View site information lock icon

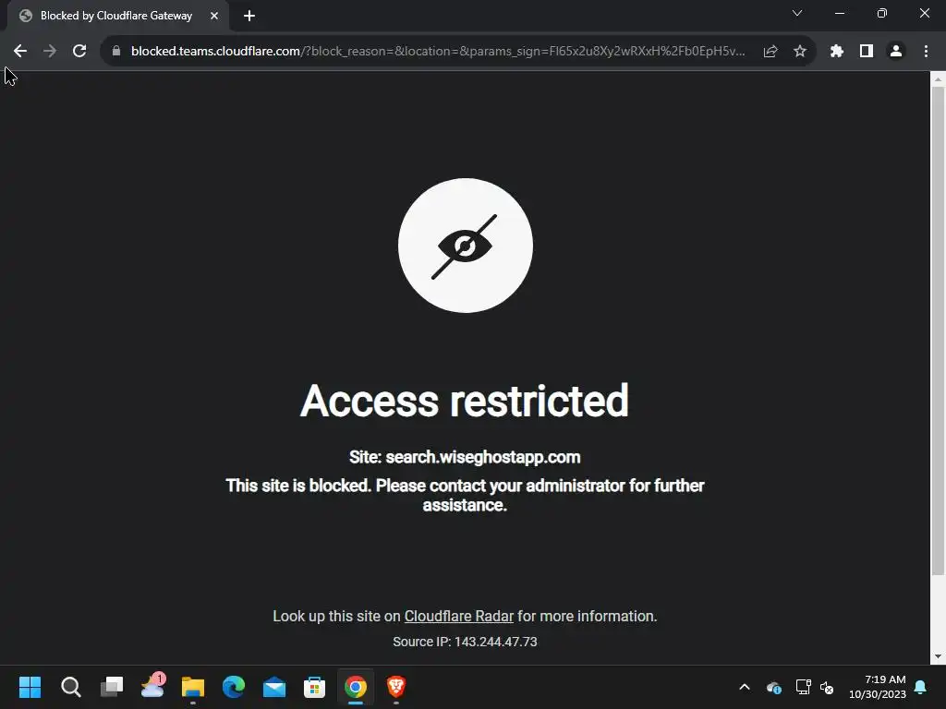[116, 52]
